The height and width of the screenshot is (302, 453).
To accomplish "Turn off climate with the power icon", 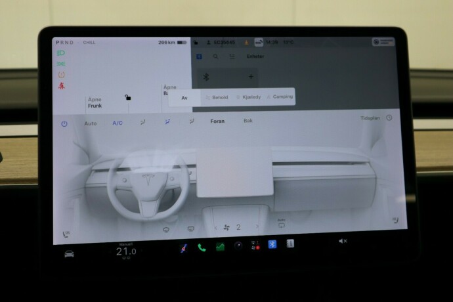I will (x=64, y=124).
